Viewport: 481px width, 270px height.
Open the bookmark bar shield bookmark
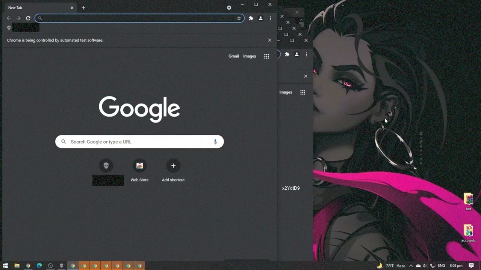[9, 28]
